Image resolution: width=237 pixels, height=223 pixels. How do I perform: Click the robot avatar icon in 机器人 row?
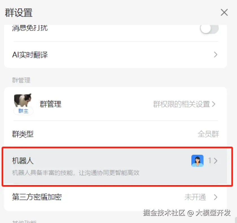coord(197,161)
